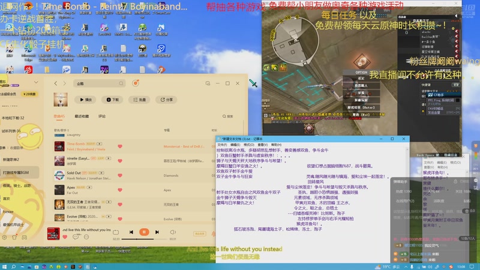Switch to the 评论 tab
Image resolution: width=480 pixels, height=270 pixels.
click(101, 116)
